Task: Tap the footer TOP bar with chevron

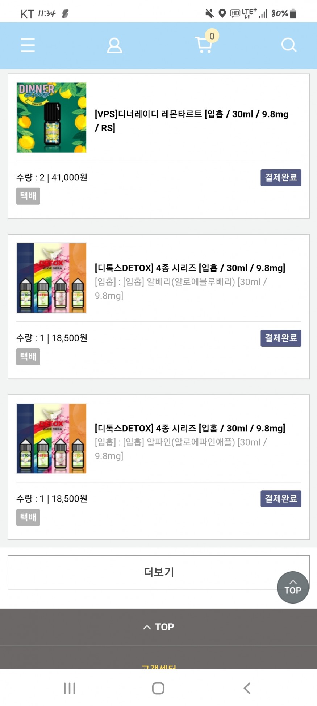Action: [159, 627]
